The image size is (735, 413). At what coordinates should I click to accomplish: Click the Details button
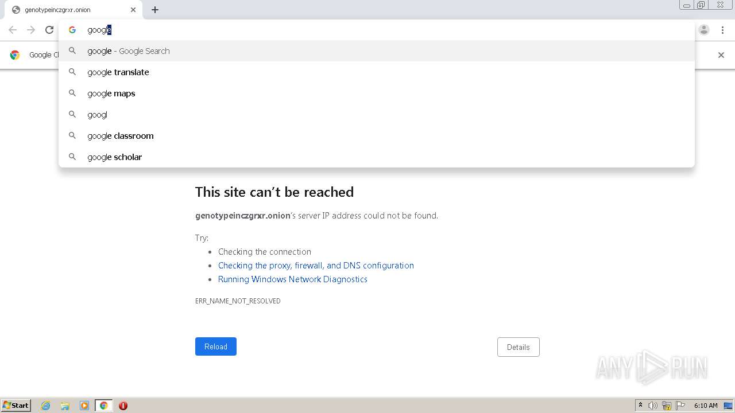(x=519, y=347)
